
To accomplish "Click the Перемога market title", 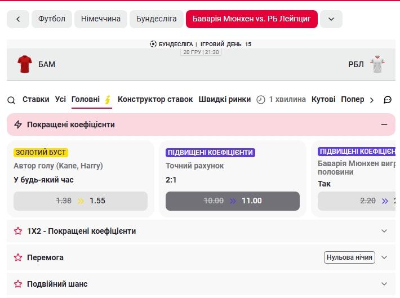I will tap(45, 257).
